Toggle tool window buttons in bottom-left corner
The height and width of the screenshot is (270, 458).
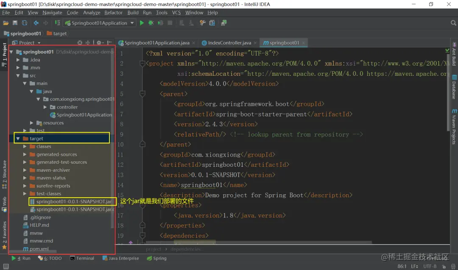pyautogui.click(x=6, y=266)
